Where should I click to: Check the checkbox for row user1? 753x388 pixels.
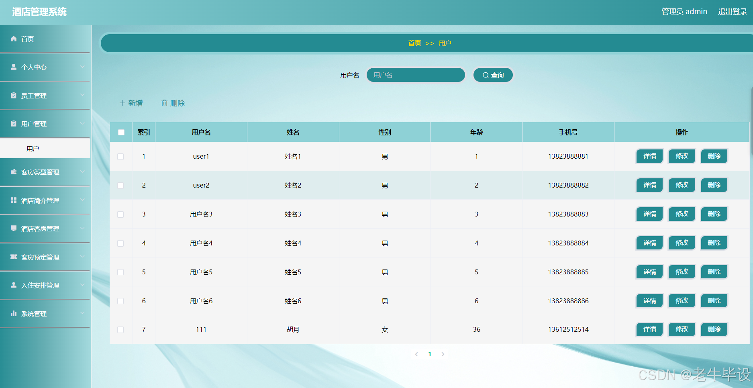tap(120, 157)
